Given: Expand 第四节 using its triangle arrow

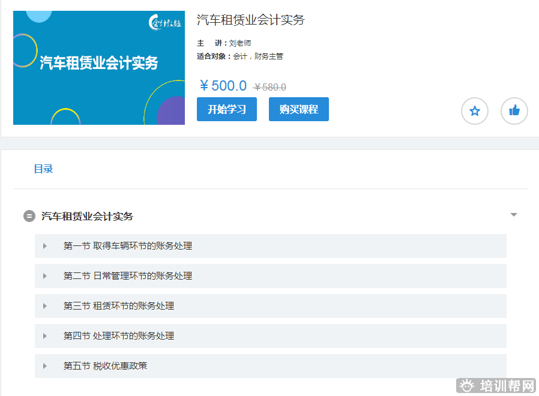Looking at the screenshot, I should pos(45,336).
